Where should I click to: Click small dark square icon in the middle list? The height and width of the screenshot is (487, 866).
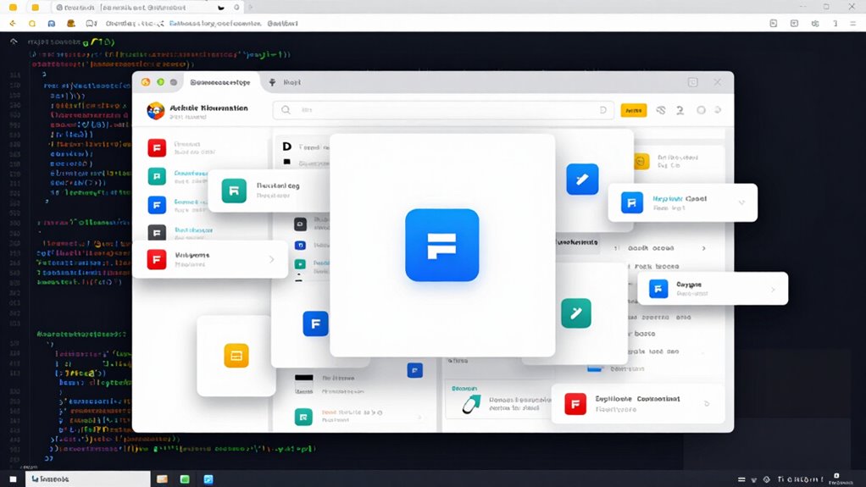(x=300, y=224)
